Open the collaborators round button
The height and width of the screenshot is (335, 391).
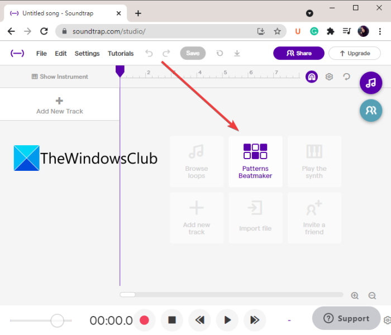371,111
